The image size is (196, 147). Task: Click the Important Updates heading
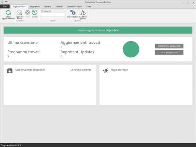click(x=77, y=52)
